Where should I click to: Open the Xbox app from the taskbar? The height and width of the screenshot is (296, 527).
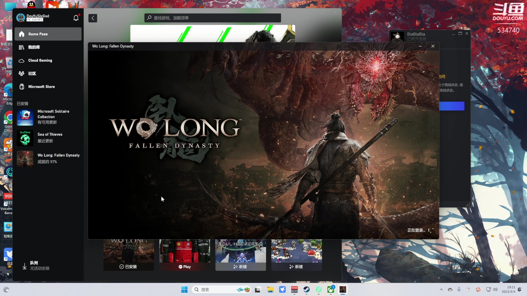click(330, 289)
